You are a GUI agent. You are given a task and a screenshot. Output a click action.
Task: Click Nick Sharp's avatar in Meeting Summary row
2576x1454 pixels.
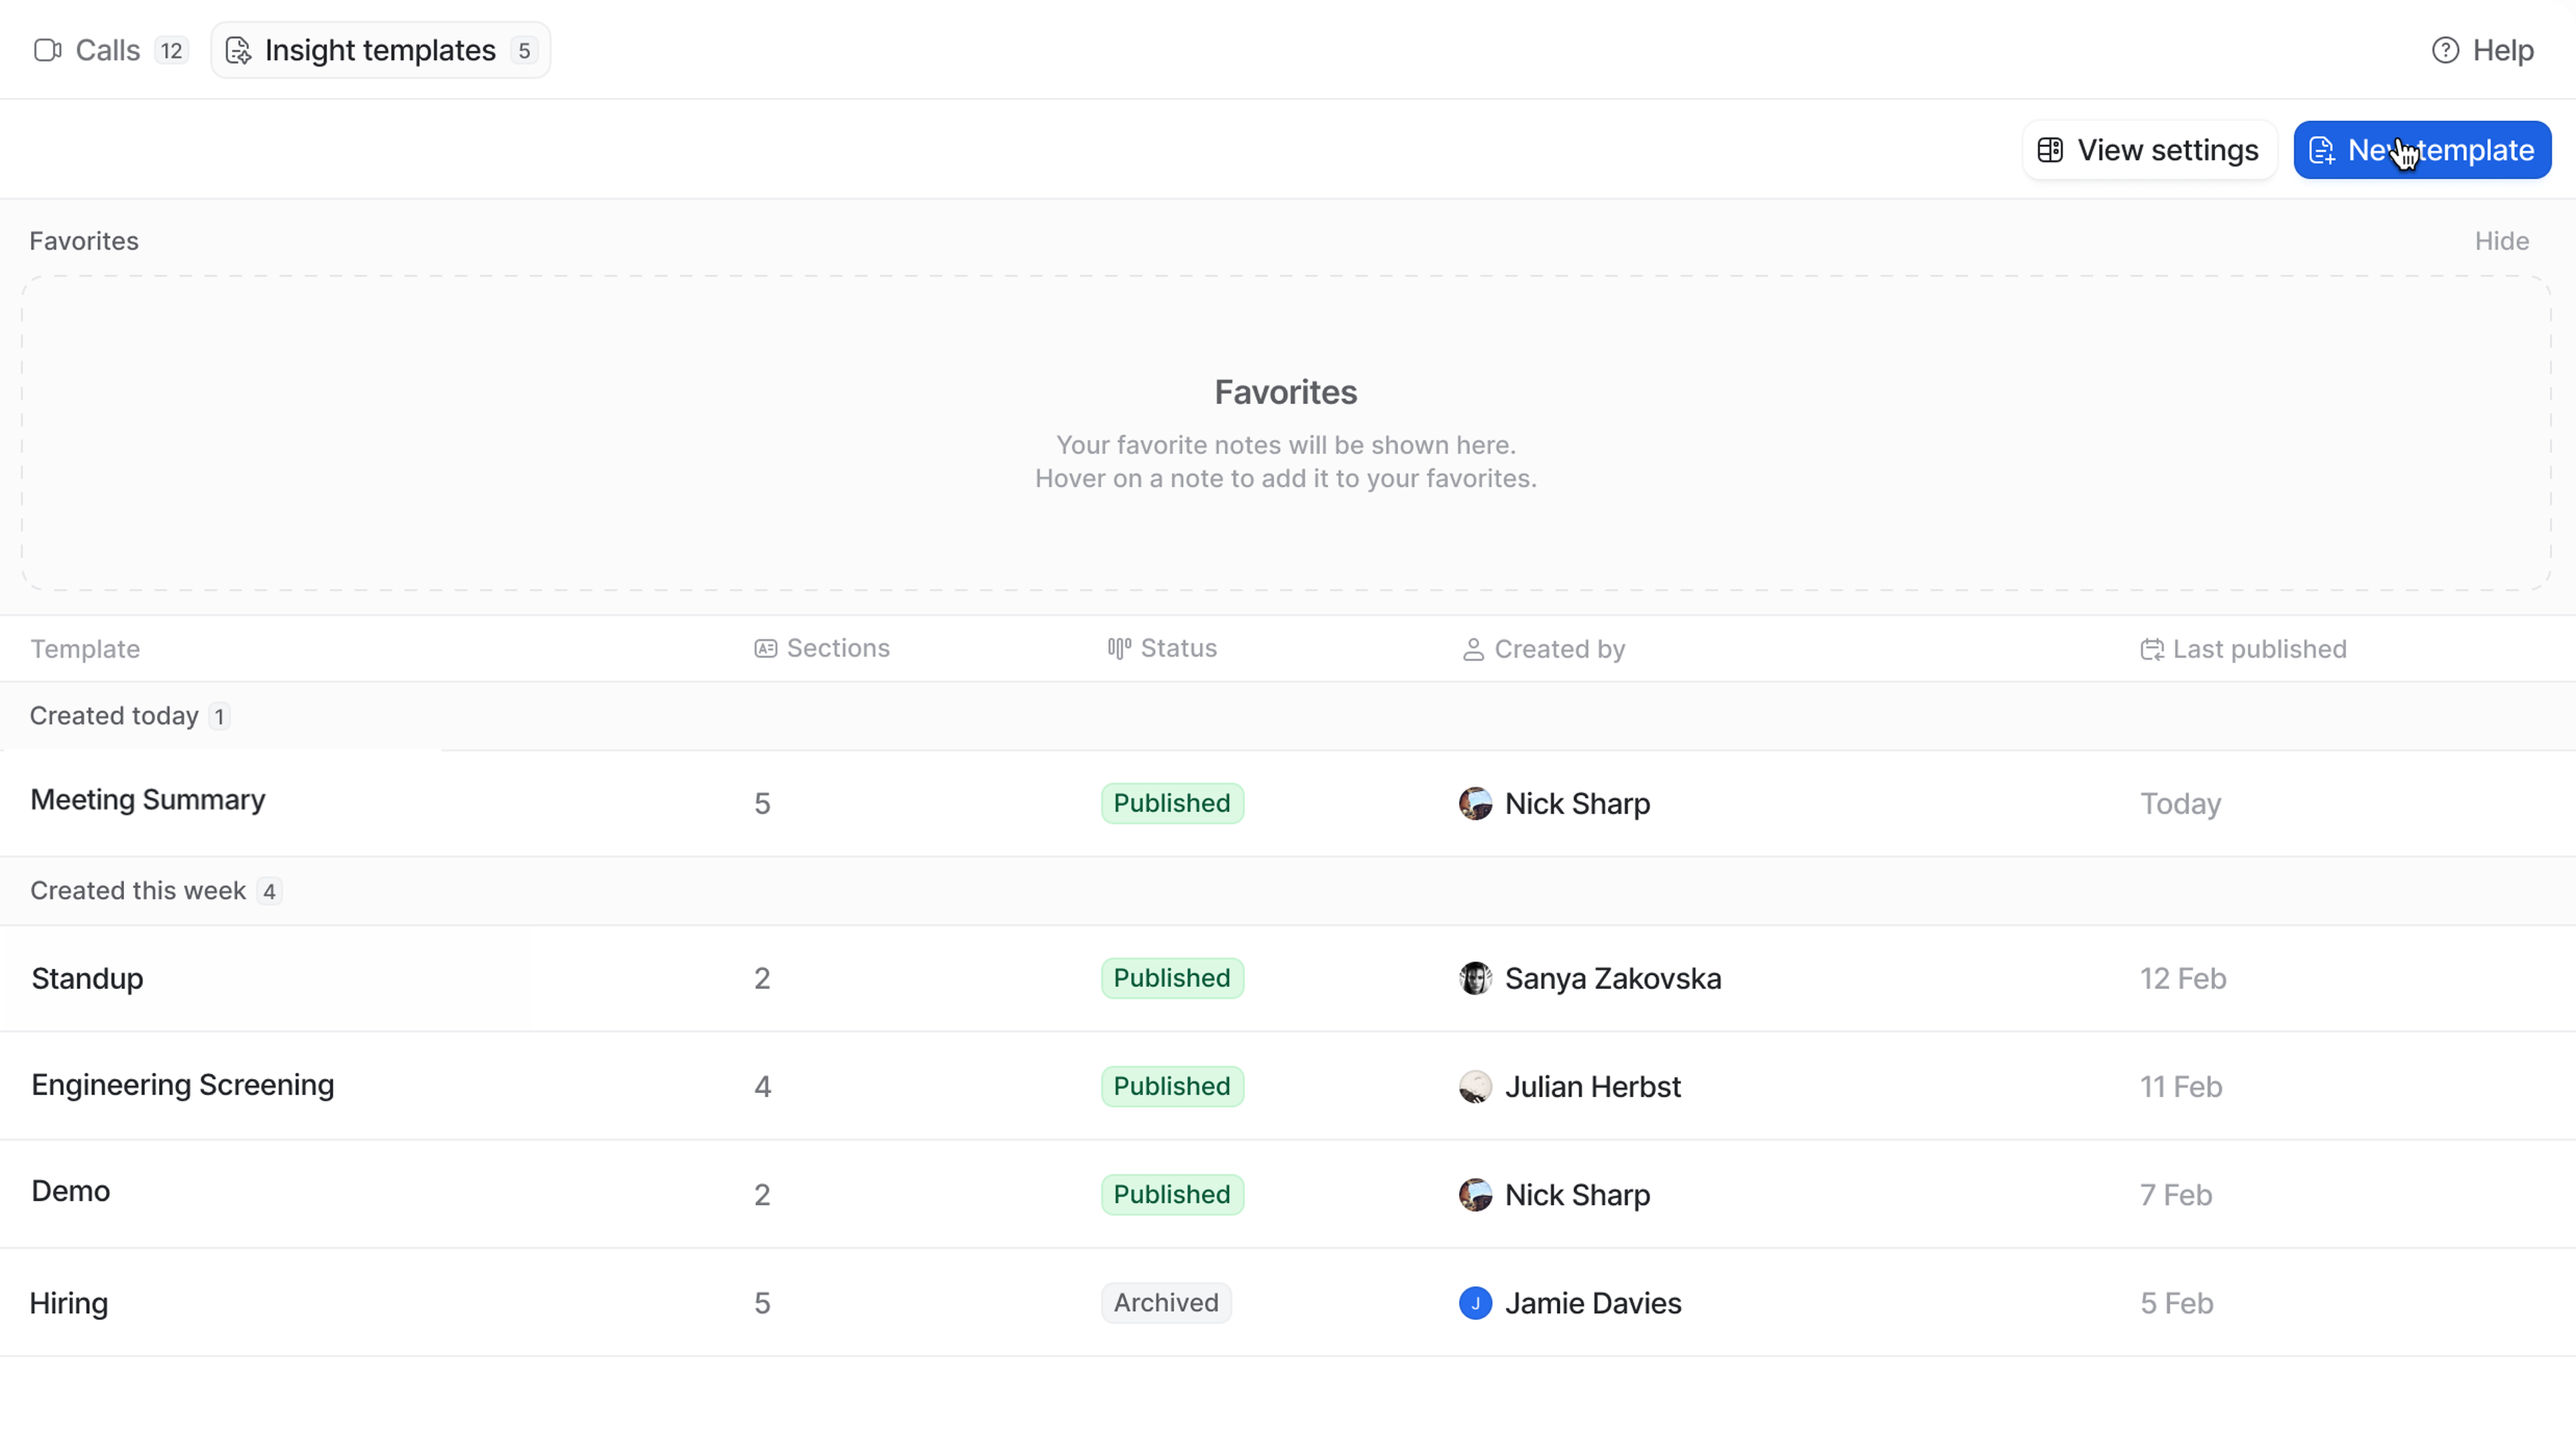click(1475, 804)
